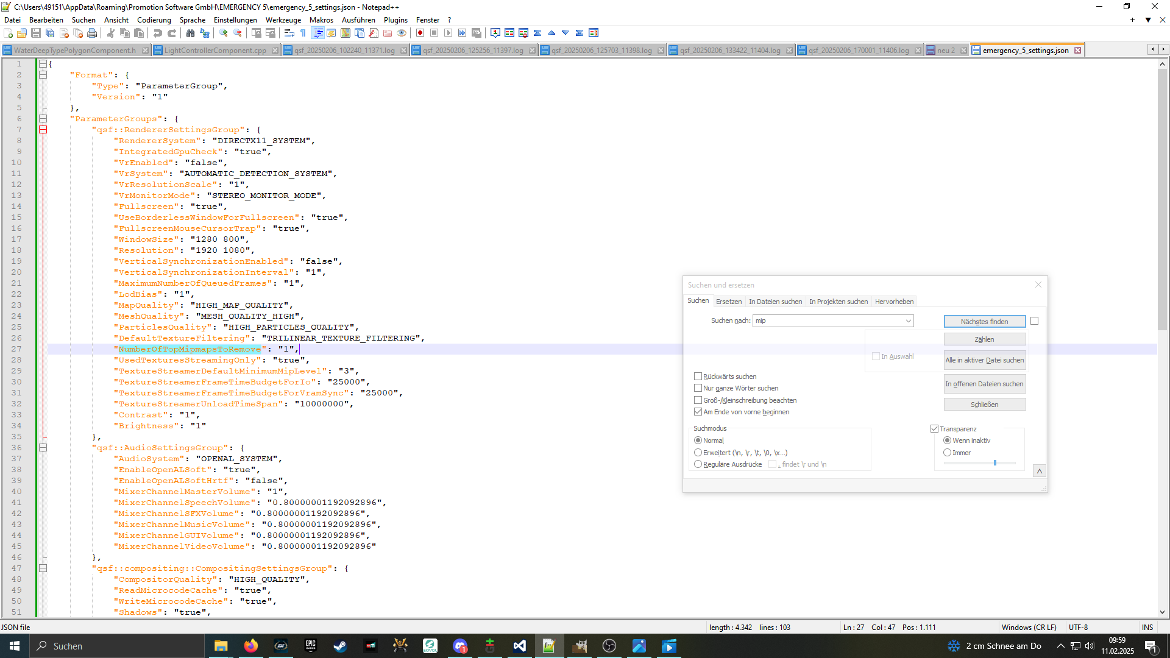Open the Kodierung menu
The image size is (1170, 658).
tap(154, 20)
